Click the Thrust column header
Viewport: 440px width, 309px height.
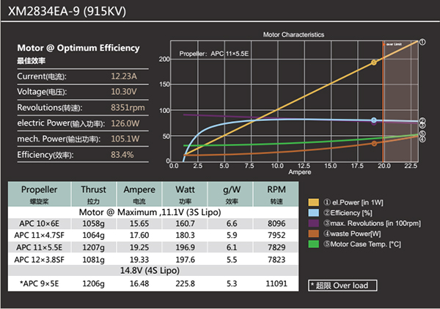click(94, 192)
